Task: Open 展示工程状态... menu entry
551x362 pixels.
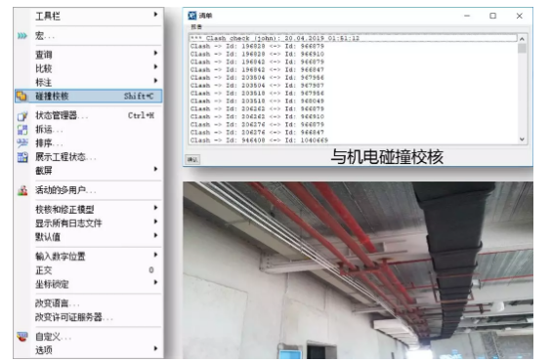Action: [x=88, y=157]
